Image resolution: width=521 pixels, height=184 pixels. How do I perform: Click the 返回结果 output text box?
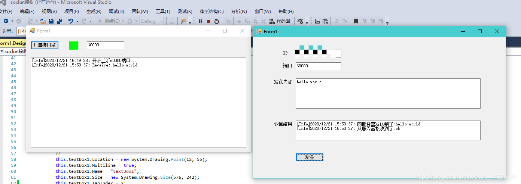point(388,130)
